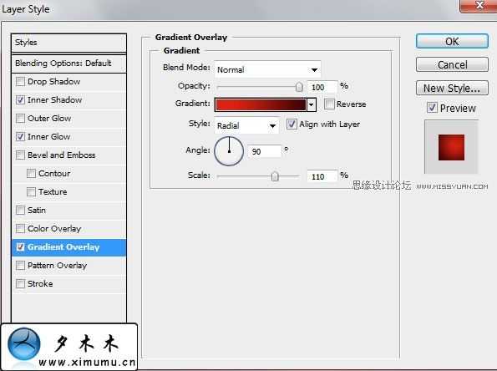This screenshot has width=497, height=371.
Task: Tick the Bevel and Emboss checkbox
Action: 20,155
